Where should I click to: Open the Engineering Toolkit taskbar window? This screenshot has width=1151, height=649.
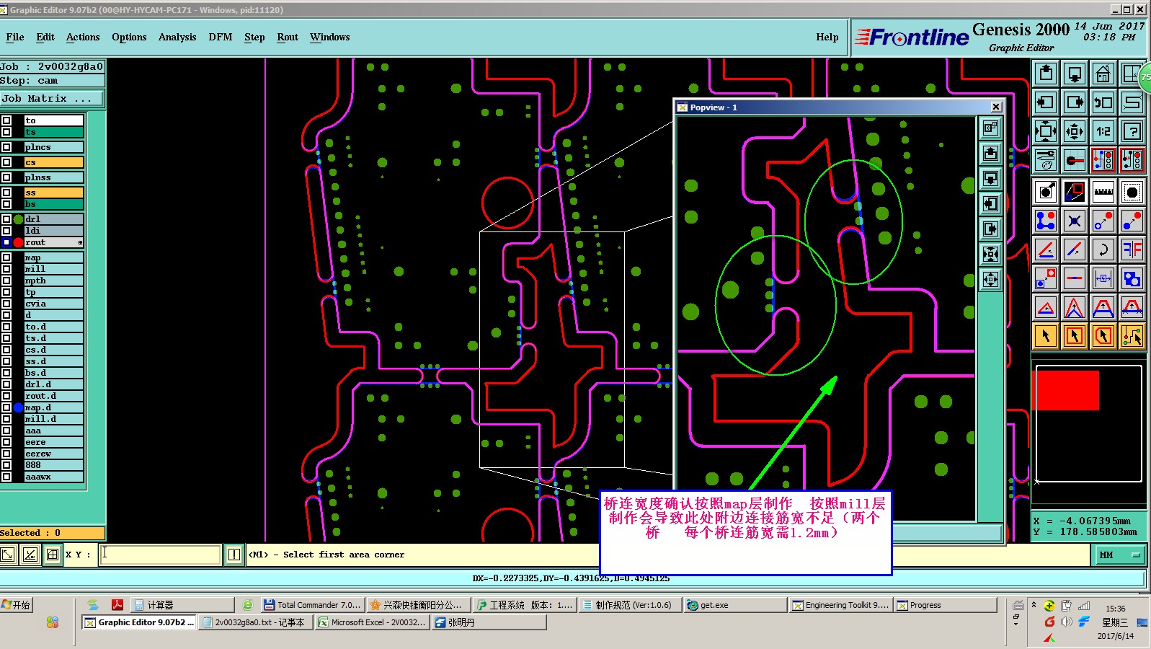840,605
